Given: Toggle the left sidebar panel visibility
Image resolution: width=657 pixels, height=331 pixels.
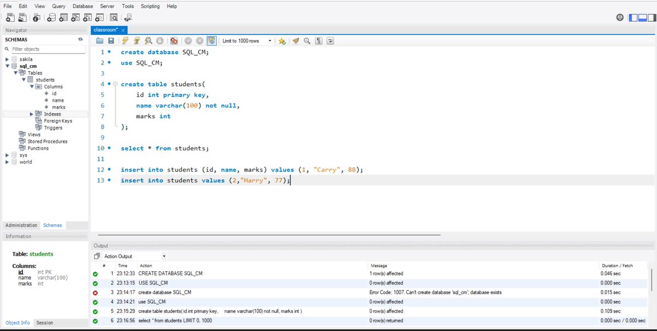Looking at the screenshot, I should [633, 18].
